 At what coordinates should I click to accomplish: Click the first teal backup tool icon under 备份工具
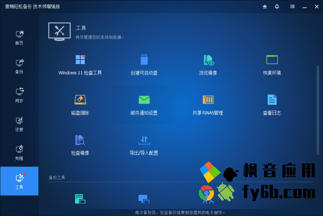coord(80,199)
